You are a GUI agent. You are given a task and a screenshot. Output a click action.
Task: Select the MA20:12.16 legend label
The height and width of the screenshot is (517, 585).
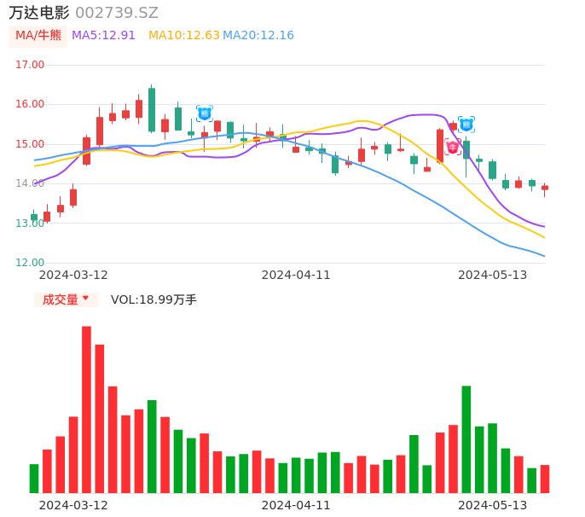click(258, 36)
